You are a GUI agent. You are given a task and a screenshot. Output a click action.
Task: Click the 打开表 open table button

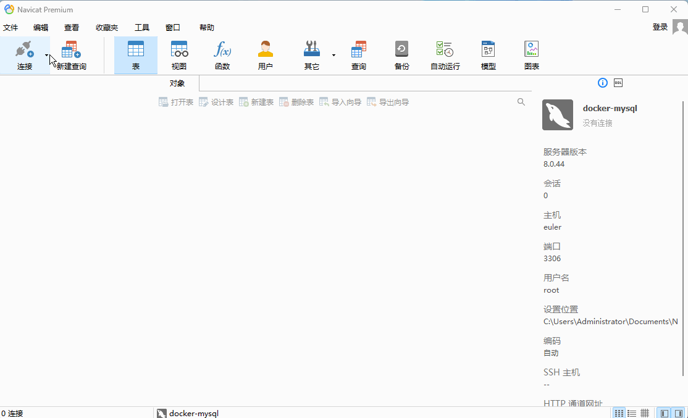176,102
